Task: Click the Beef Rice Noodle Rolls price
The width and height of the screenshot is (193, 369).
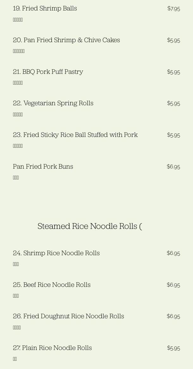Action: [x=173, y=285]
